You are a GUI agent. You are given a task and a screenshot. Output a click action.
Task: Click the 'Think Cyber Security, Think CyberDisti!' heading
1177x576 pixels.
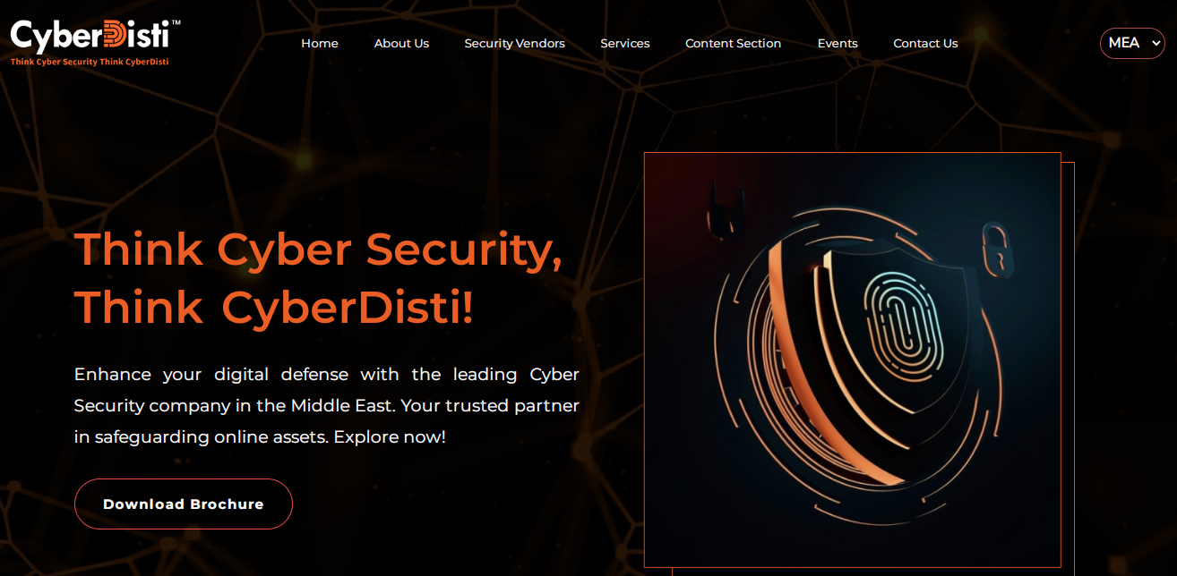[319, 278]
